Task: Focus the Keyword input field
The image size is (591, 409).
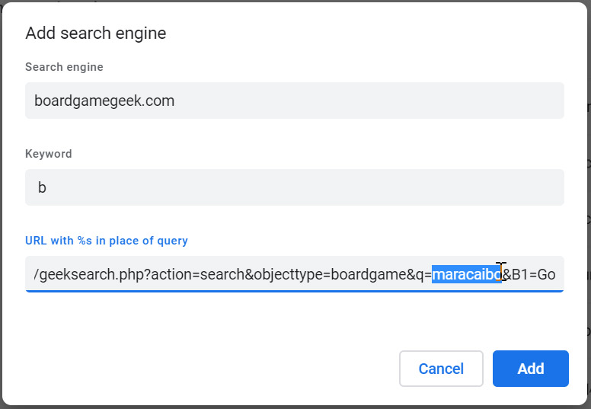Action: (x=295, y=187)
